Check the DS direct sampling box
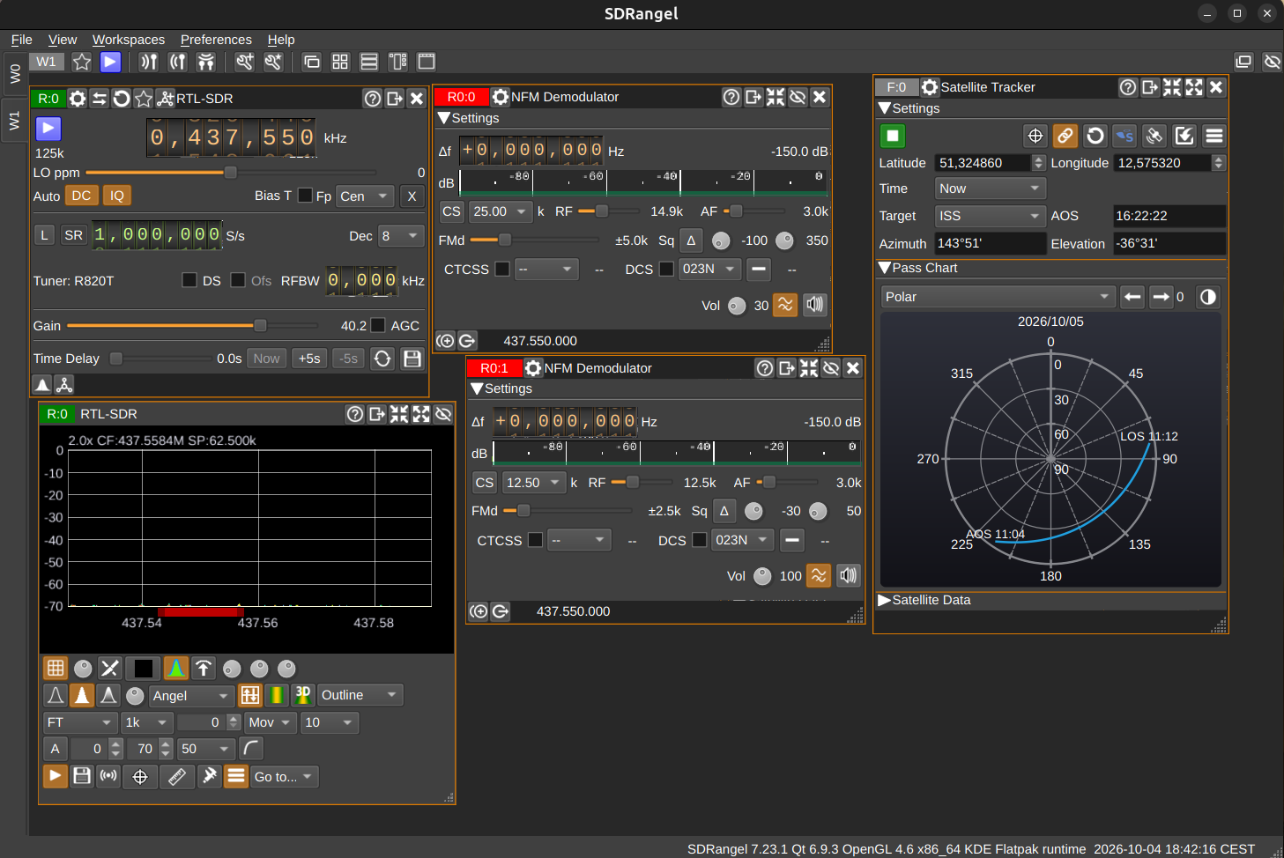Viewport: 1284px width, 858px height. point(189,280)
